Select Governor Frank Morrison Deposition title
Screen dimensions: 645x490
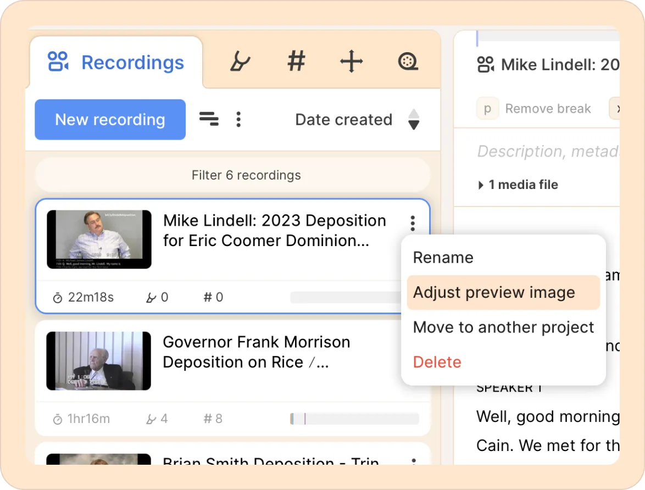[256, 352]
